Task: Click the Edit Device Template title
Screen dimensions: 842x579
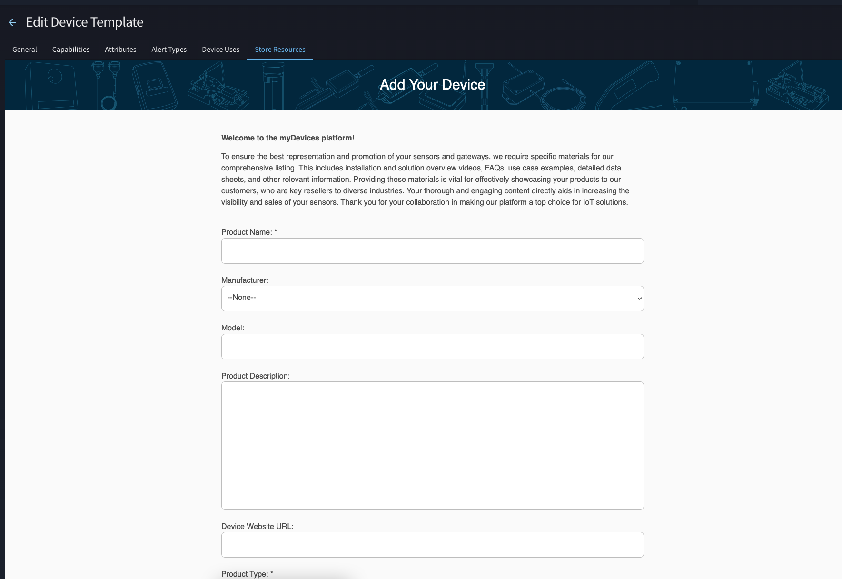Action: 84,22
